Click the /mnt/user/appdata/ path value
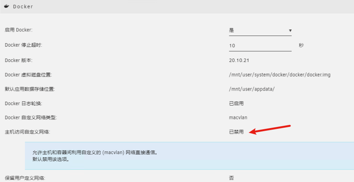The image size is (354, 182). (252, 89)
